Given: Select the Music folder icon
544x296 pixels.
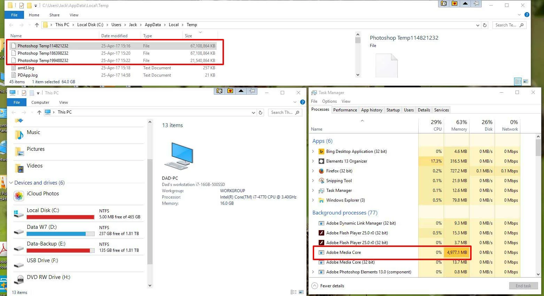Looking at the screenshot, I should click(19, 134).
